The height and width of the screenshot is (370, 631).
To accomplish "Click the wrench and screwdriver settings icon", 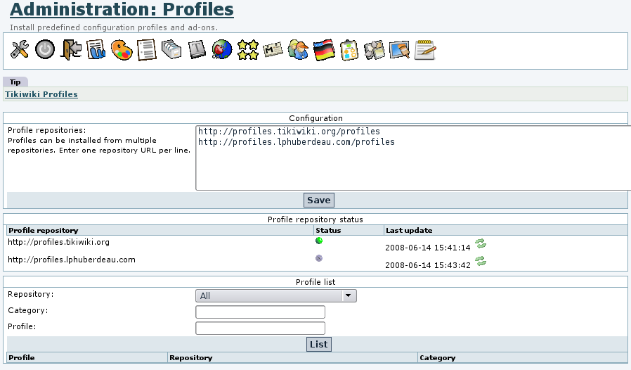I will [20, 50].
